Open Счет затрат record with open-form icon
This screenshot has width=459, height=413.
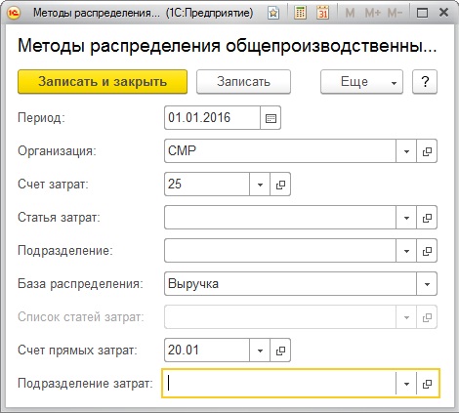coord(280,185)
